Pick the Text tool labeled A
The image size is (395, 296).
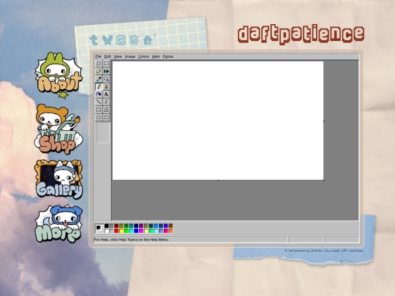coord(106,94)
